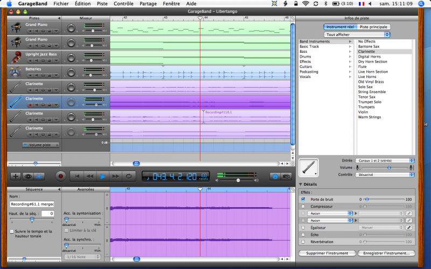Image resolution: width=431 pixels, height=269 pixels.
Task: Disable red record-enable on highlighted Clarinette track
Action: coord(30,105)
